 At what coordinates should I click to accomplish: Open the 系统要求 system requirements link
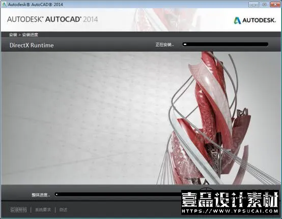[x=43, y=210]
